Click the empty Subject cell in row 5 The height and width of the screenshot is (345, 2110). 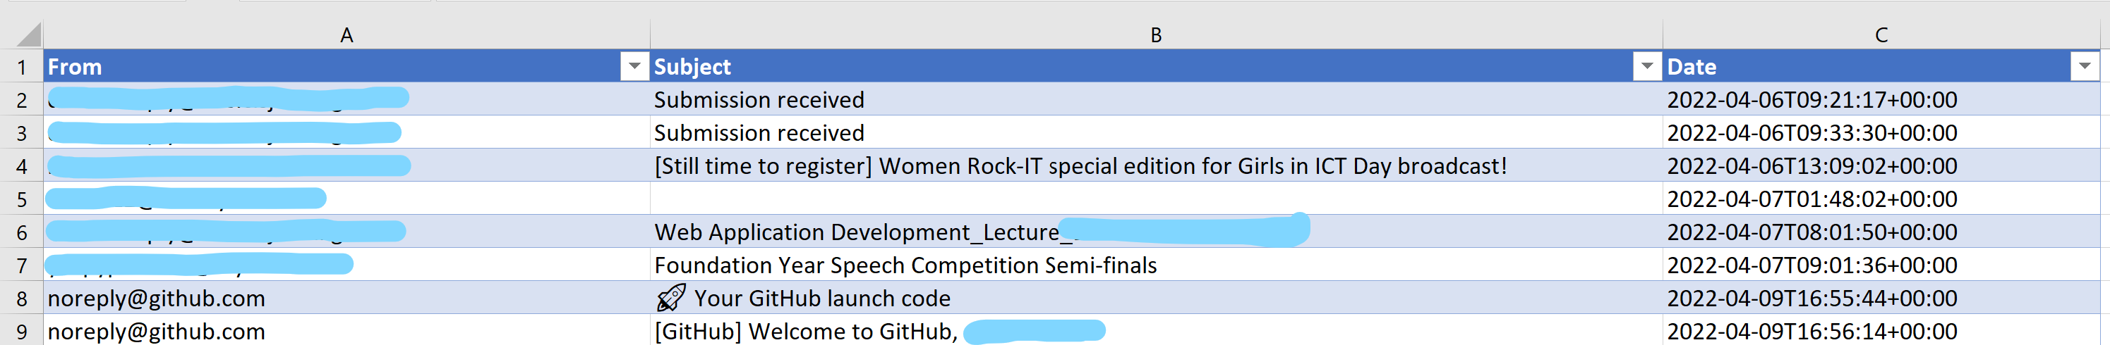click(1155, 199)
